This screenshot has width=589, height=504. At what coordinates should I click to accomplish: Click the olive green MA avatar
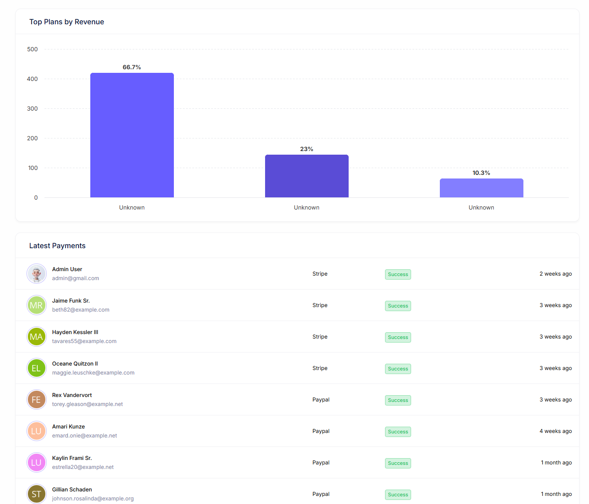point(36,337)
